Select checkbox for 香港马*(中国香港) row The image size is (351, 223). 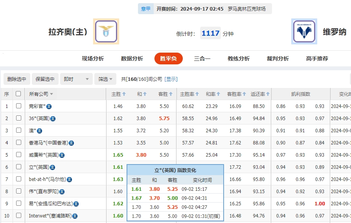[x=18, y=143]
